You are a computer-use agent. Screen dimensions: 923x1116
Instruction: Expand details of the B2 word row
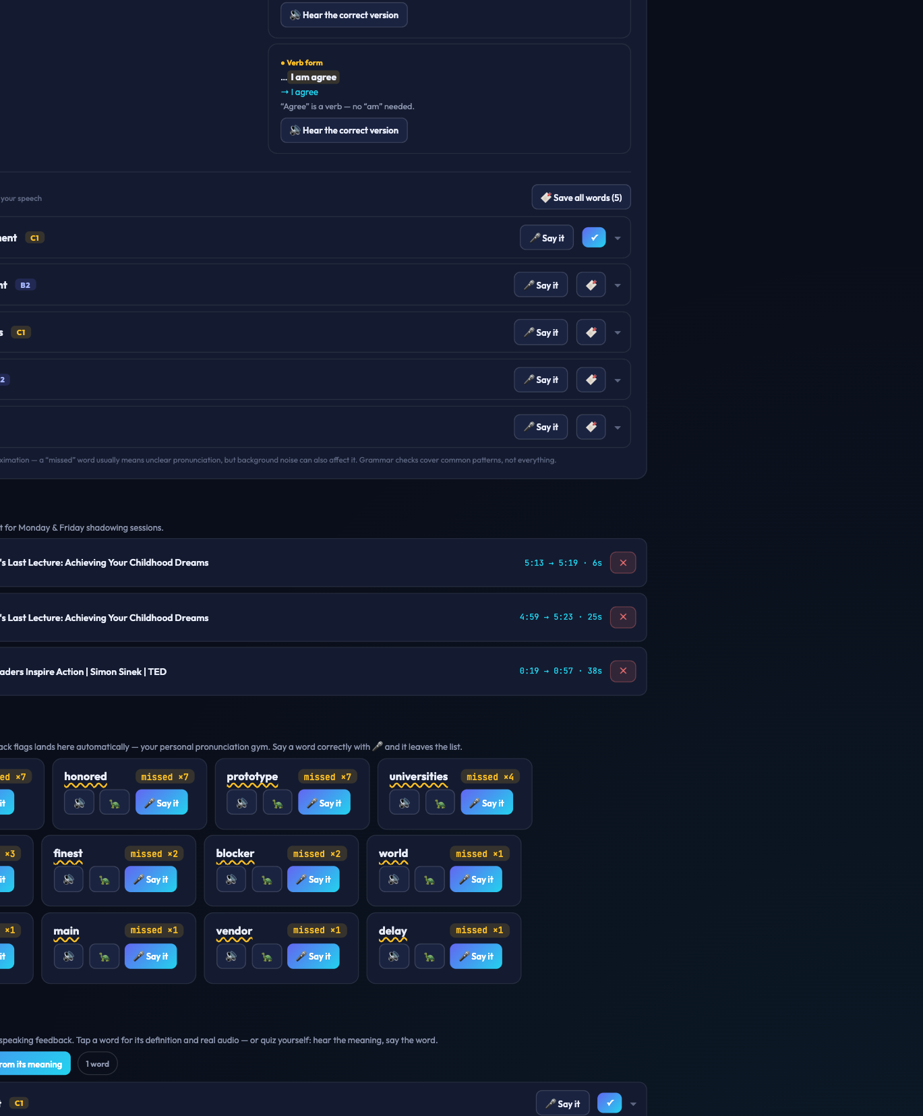[x=618, y=285]
